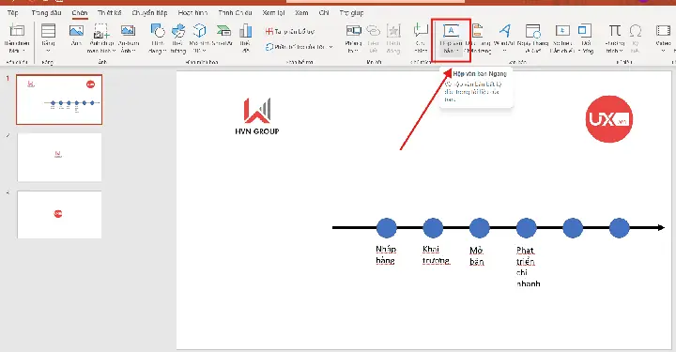Switch to the Thiết kế design tab

[x=109, y=13]
